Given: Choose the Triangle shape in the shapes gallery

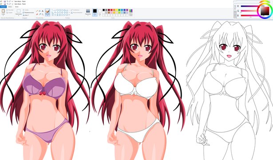Looking at the screenshot, I should pos(67,10).
